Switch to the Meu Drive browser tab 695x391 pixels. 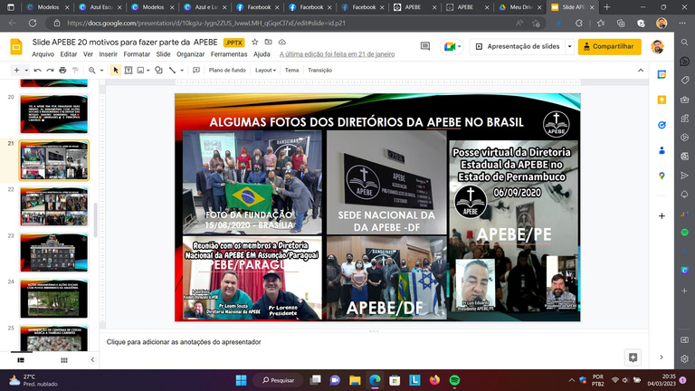click(x=520, y=7)
